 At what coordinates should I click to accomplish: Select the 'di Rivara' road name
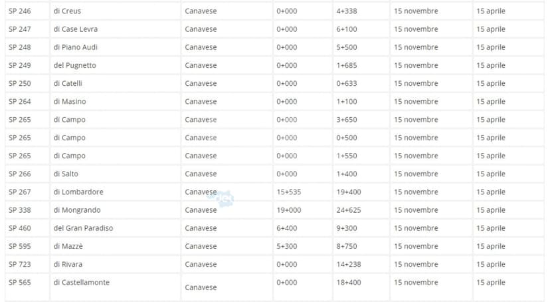click(68, 264)
